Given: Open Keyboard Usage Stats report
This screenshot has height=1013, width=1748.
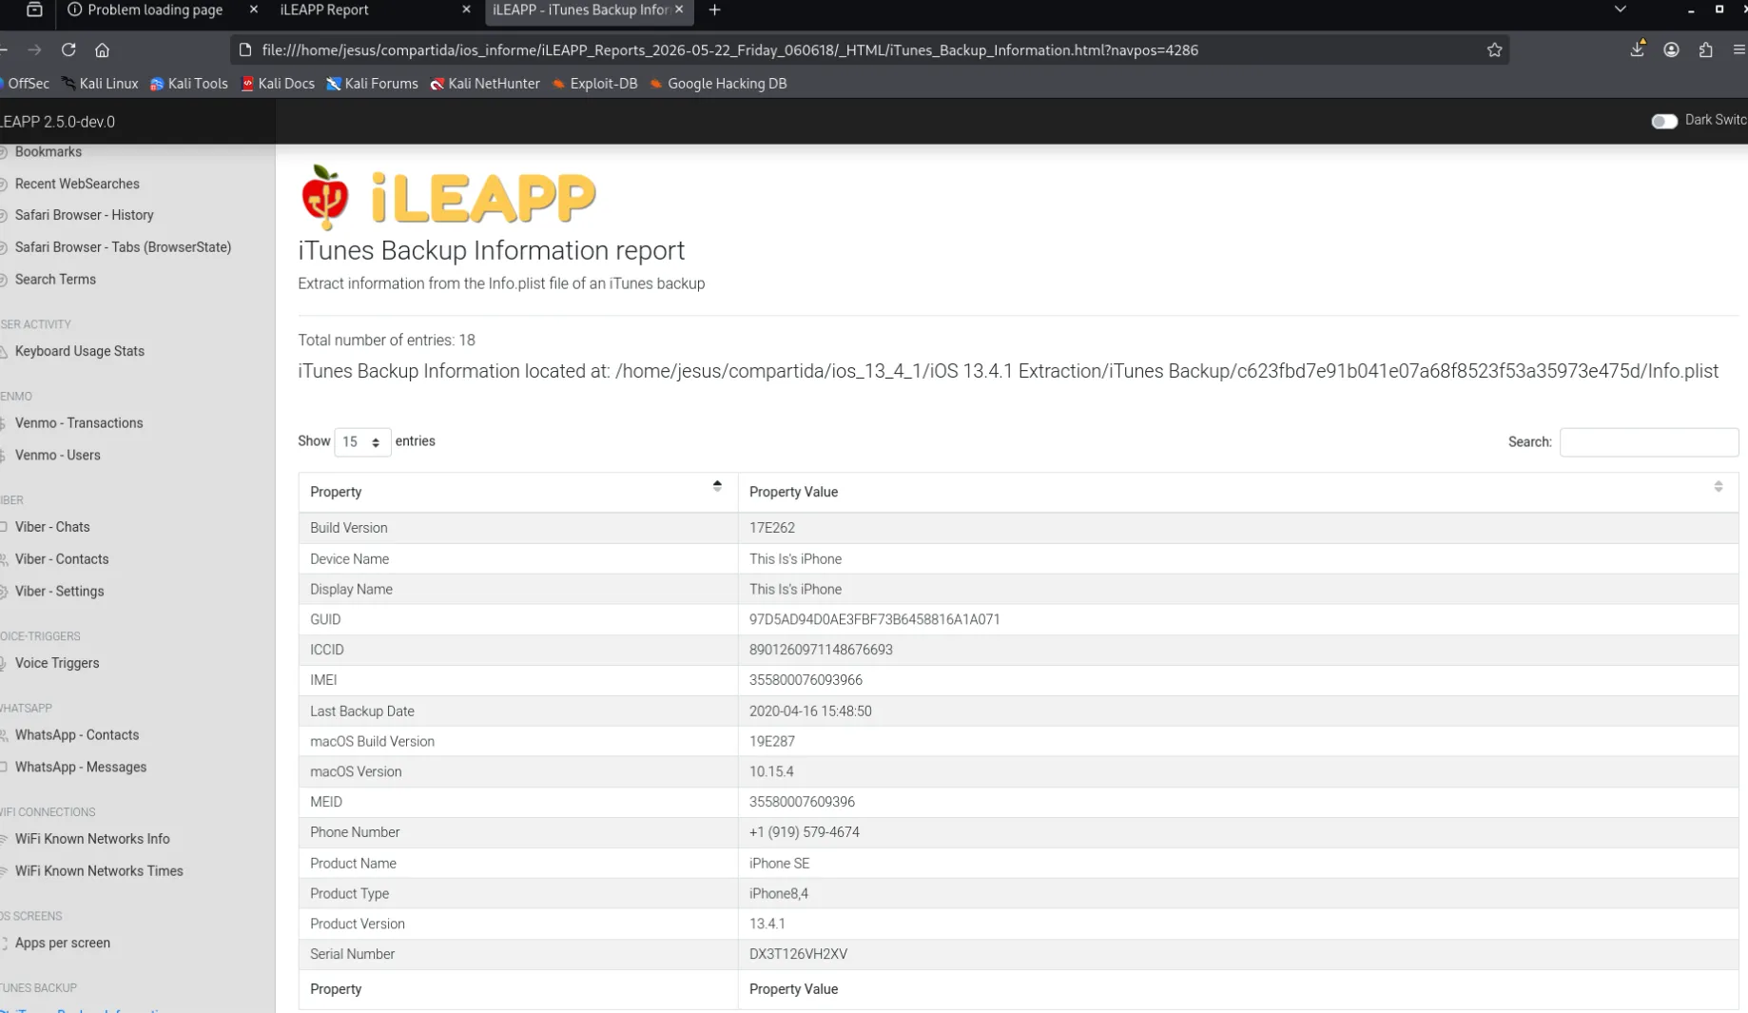Looking at the screenshot, I should 80,352.
